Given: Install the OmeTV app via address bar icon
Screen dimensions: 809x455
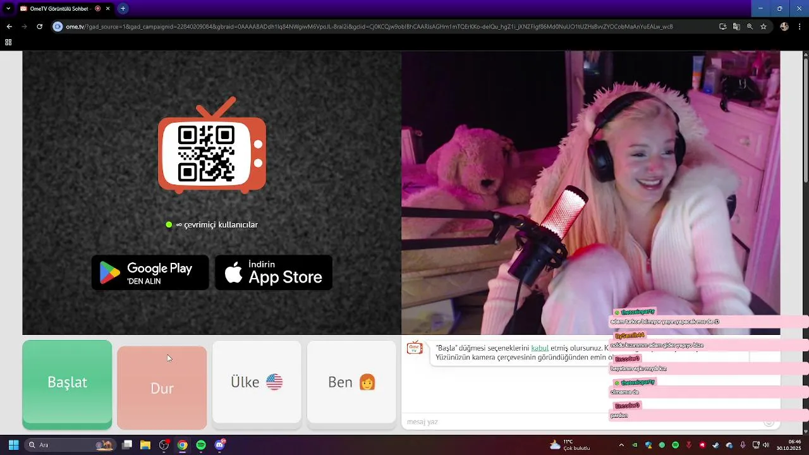Looking at the screenshot, I should point(723,27).
